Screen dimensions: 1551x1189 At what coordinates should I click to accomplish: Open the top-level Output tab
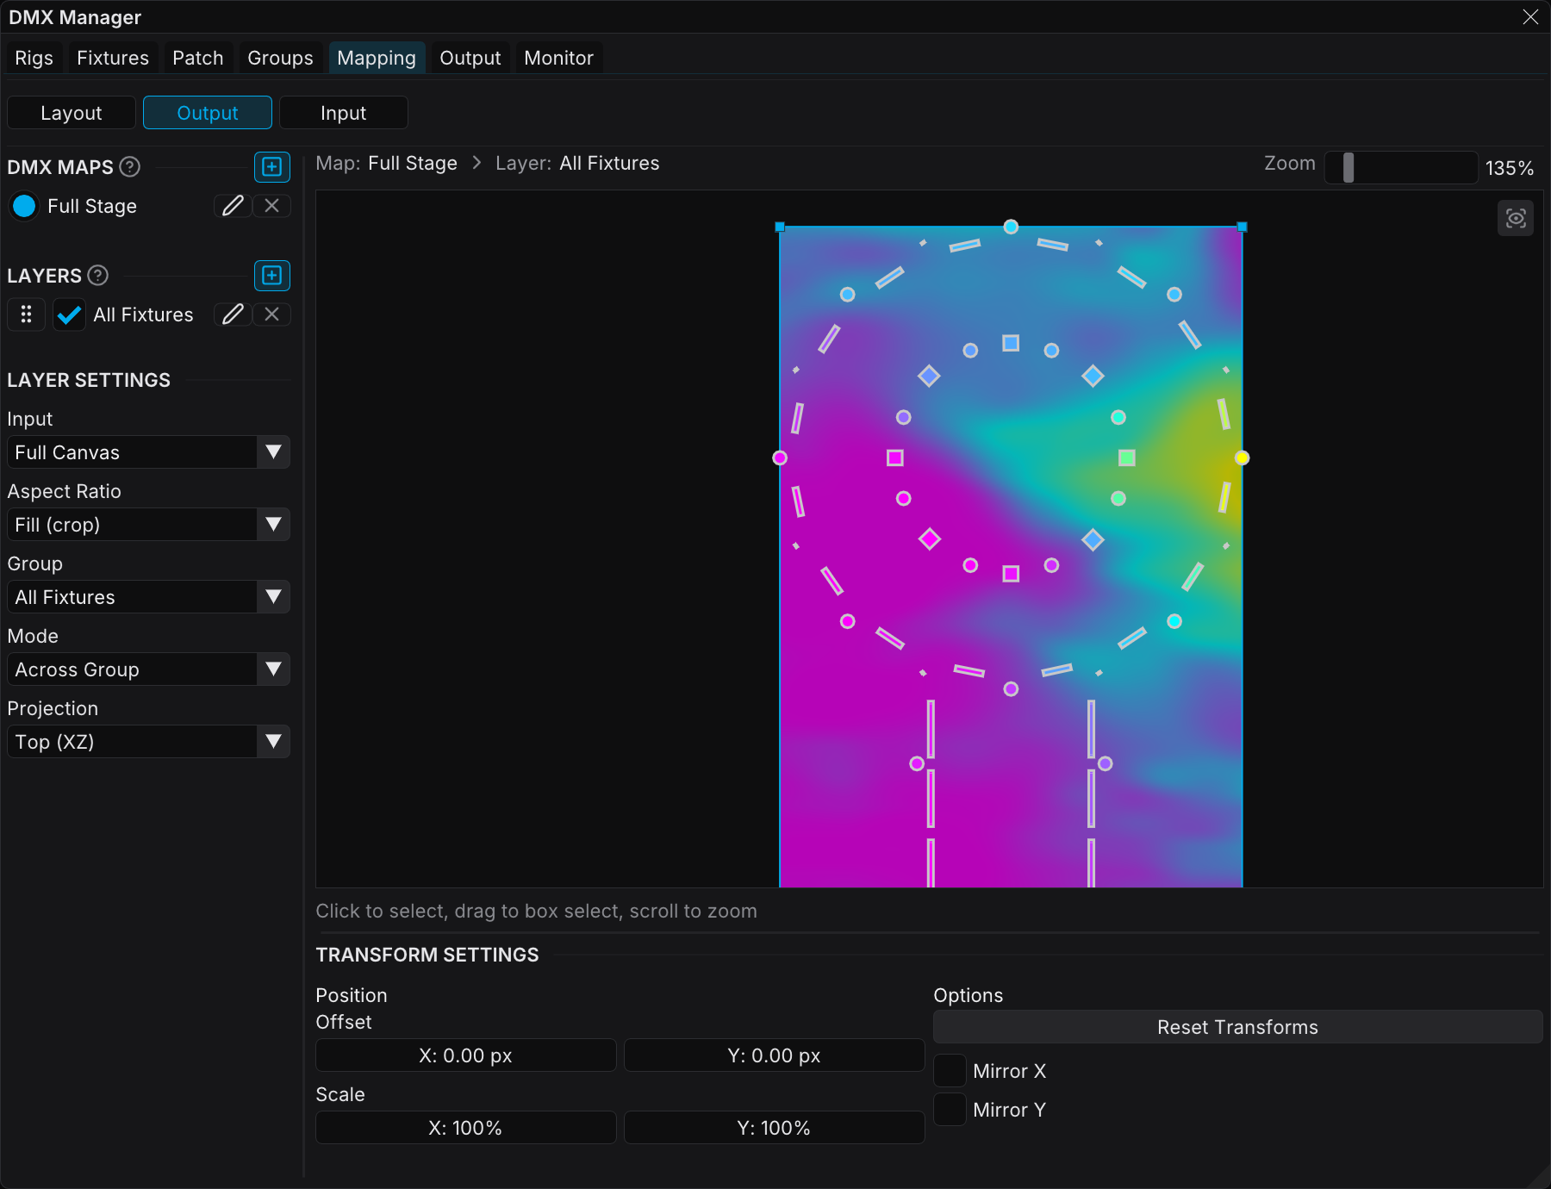470,58
